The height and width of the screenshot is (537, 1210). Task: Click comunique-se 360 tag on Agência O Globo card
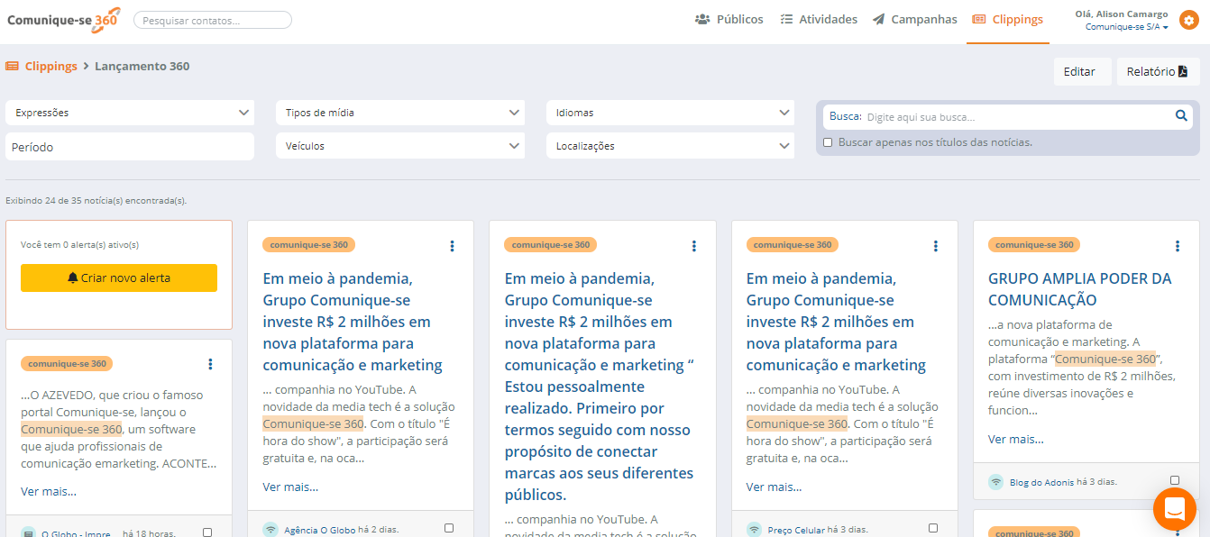308,245
